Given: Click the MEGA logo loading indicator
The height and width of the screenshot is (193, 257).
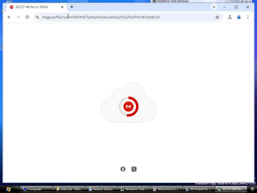Looking at the screenshot, I should [x=128, y=107].
